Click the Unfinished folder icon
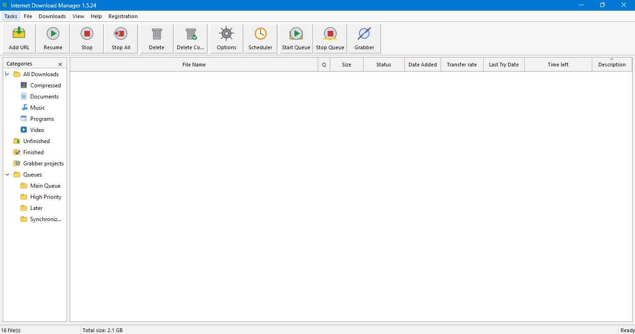This screenshot has height=334, width=635. (17, 141)
